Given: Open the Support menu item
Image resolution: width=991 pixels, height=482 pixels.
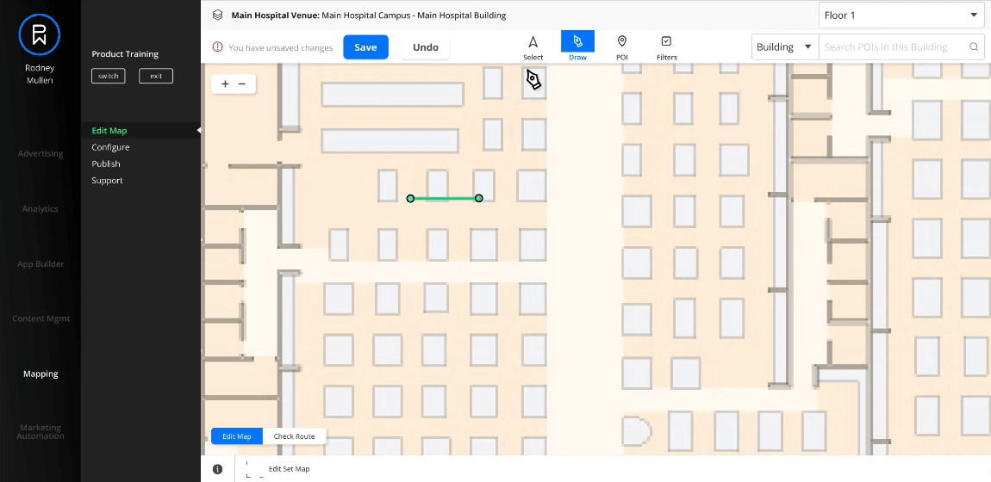Looking at the screenshot, I should click(x=107, y=181).
